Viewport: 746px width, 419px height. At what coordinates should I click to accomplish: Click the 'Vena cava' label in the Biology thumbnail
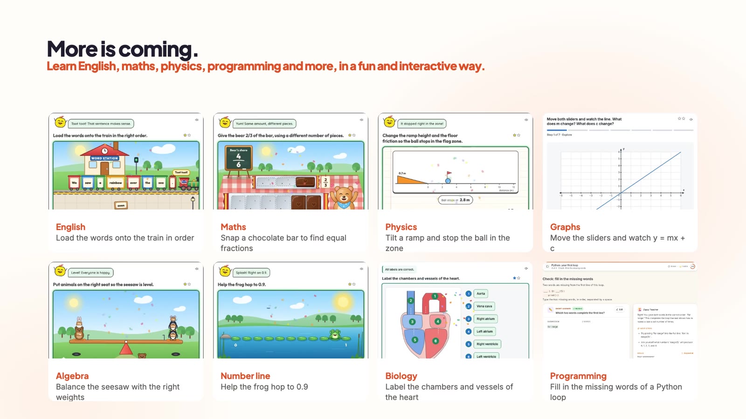(x=484, y=306)
